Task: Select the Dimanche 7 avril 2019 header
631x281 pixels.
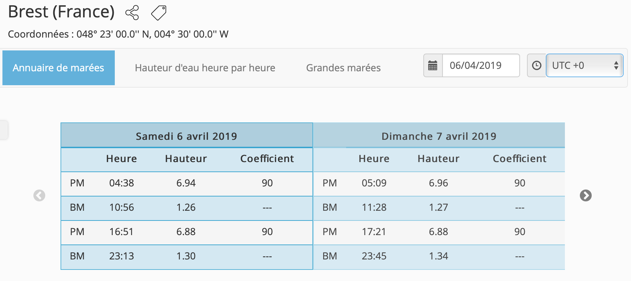Action: [x=439, y=136]
